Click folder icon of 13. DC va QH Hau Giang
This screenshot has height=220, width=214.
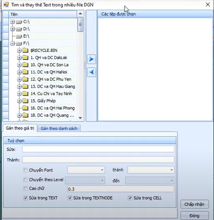[x=25, y=86]
